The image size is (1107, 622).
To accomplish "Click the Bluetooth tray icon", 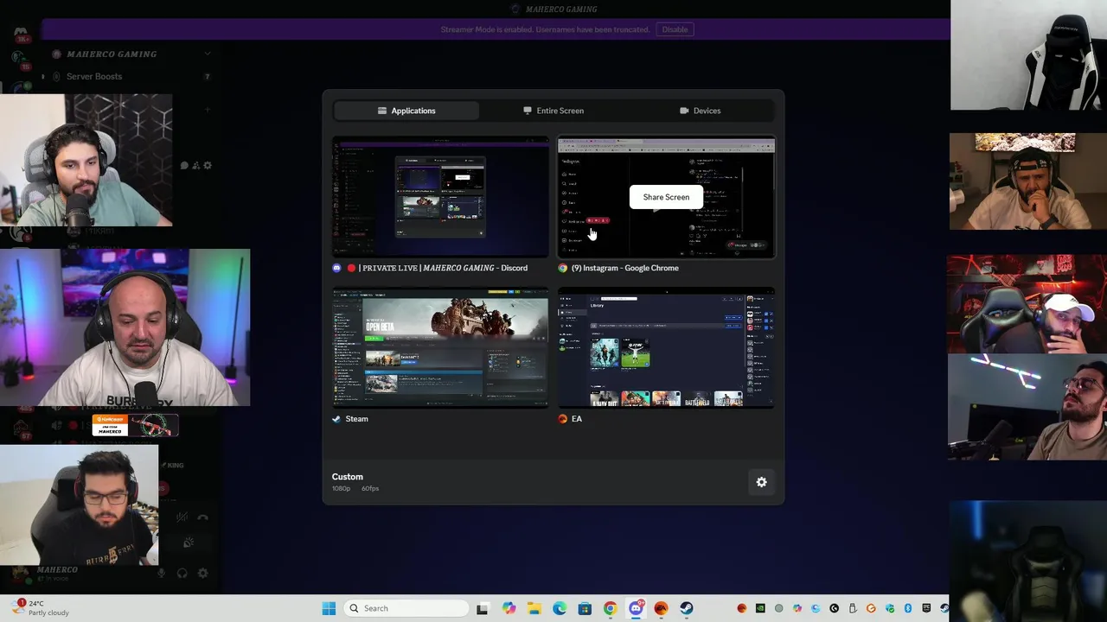I will click(907, 608).
